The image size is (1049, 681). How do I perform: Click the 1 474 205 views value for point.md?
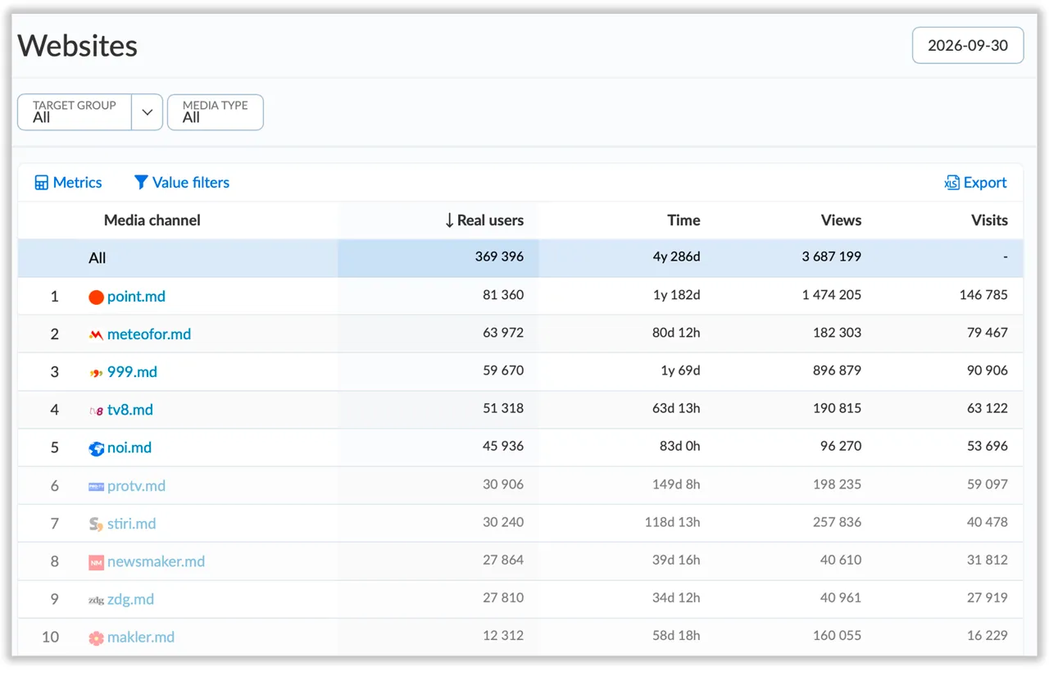tap(832, 295)
